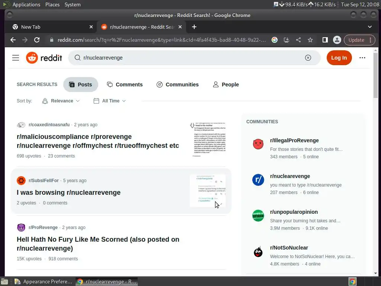Open the r/maliciouscompliance r/prorevenge post title
The height and width of the screenshot is (286, 381).
[x=98, y=141]
